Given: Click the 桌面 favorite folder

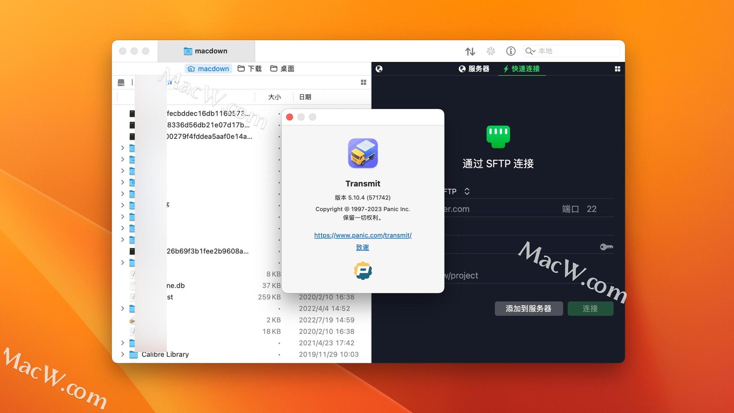Looking at the screenshot, I should pyautogui.click(x=281, y=68).
